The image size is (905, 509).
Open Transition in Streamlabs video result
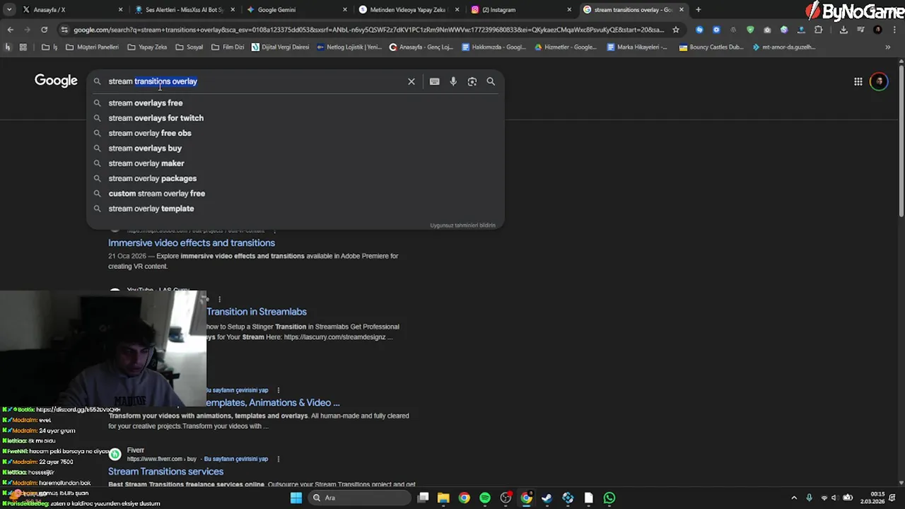257,312
